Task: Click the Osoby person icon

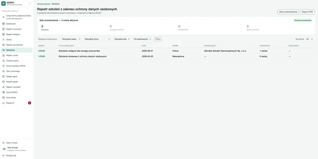Action: tap(3, 40)
